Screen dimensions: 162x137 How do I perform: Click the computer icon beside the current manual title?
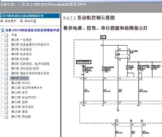click(x=2, y=30)
